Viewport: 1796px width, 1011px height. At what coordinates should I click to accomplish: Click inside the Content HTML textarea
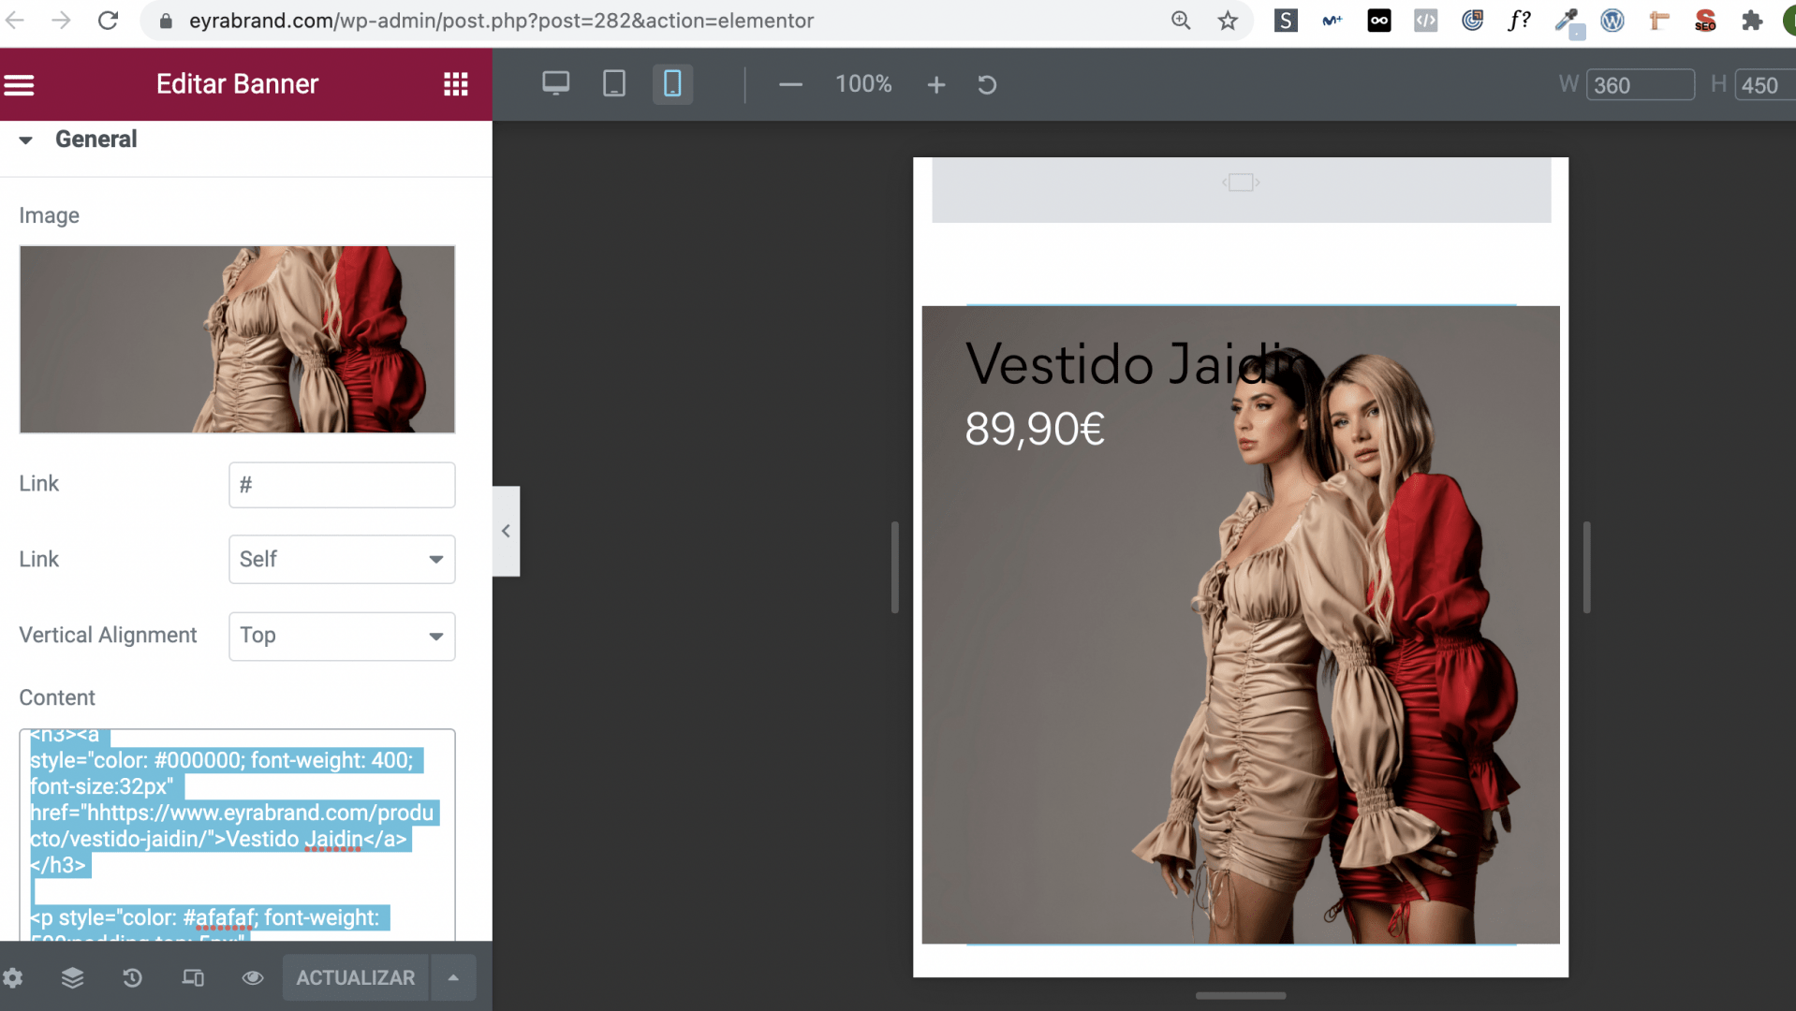click(x=237, y=835)
